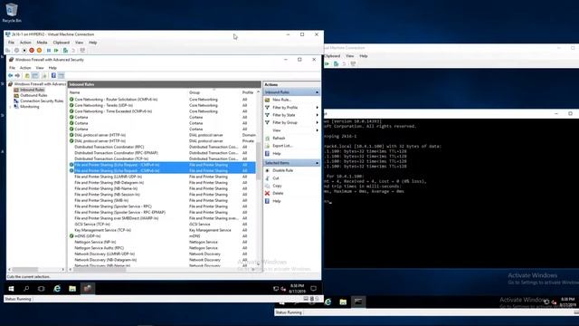Open Search in the 2k16-1 guest taskbar
The width and height of the screenshot is (579, 326).
(x=26, y=288)
